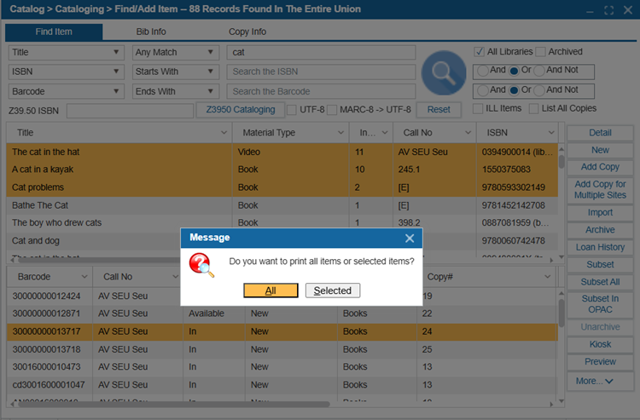Click the Preview button

pos(600,362)
